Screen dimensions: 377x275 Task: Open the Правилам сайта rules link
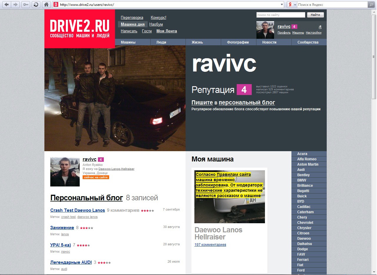pyautogui.click(x=233, y=174)
